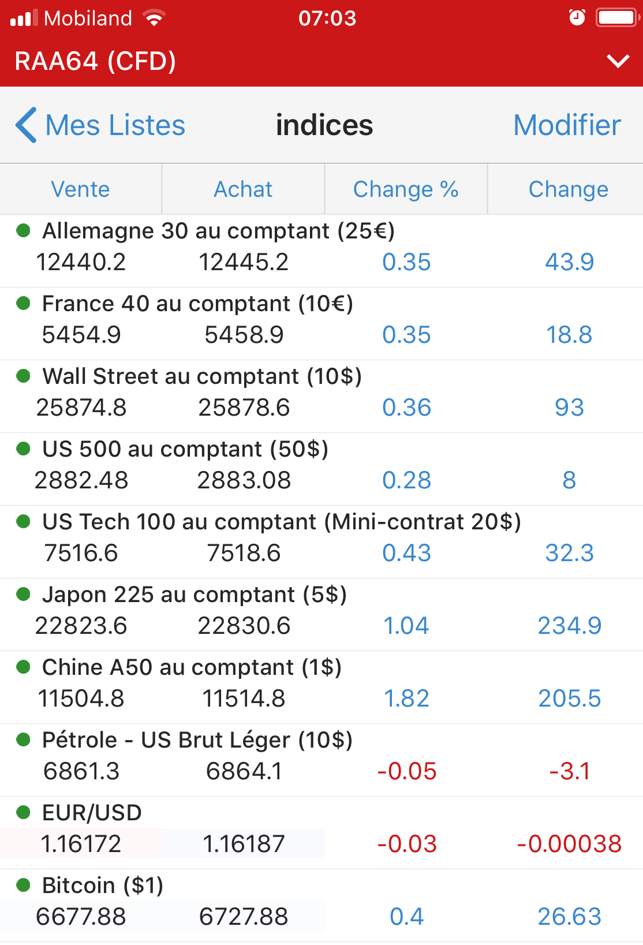Sort by the Achat column
The width and height of the screenshot is (643, 945).
click(x=243, y=189)
